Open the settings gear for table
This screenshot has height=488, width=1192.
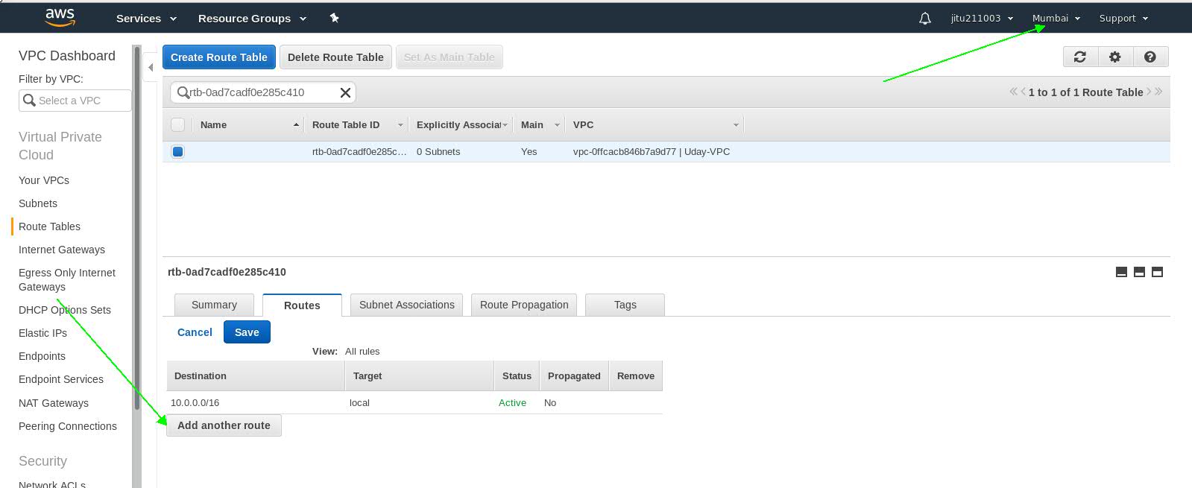1115,57
